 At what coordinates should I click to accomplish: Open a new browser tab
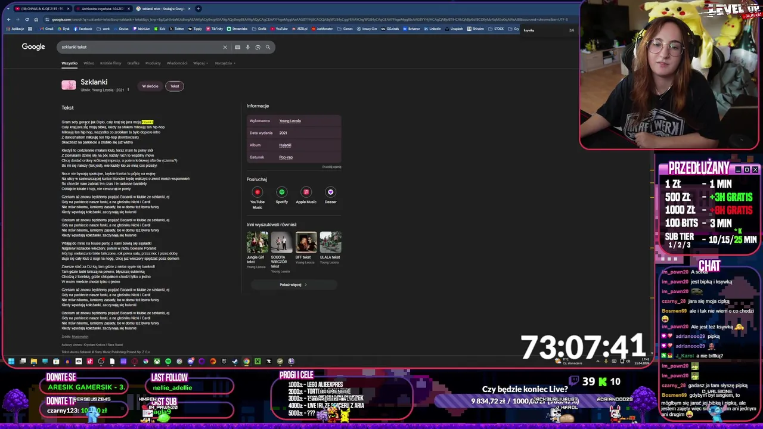[x=198, y=8]
